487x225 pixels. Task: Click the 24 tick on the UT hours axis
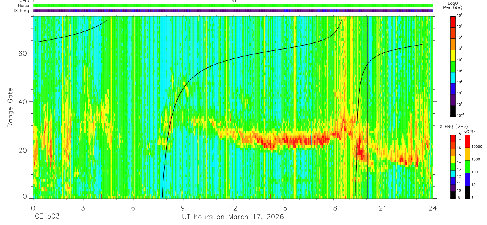[433, 208]
